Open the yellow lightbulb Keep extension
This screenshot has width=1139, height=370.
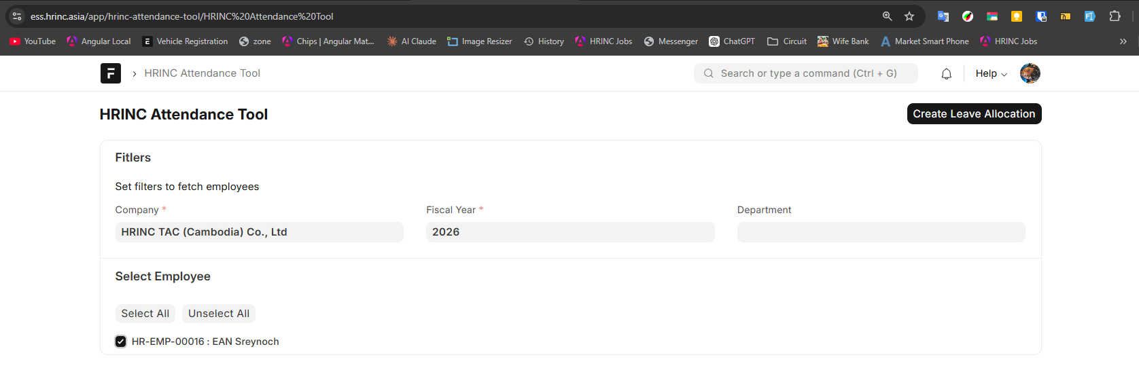click(1016, 16)
